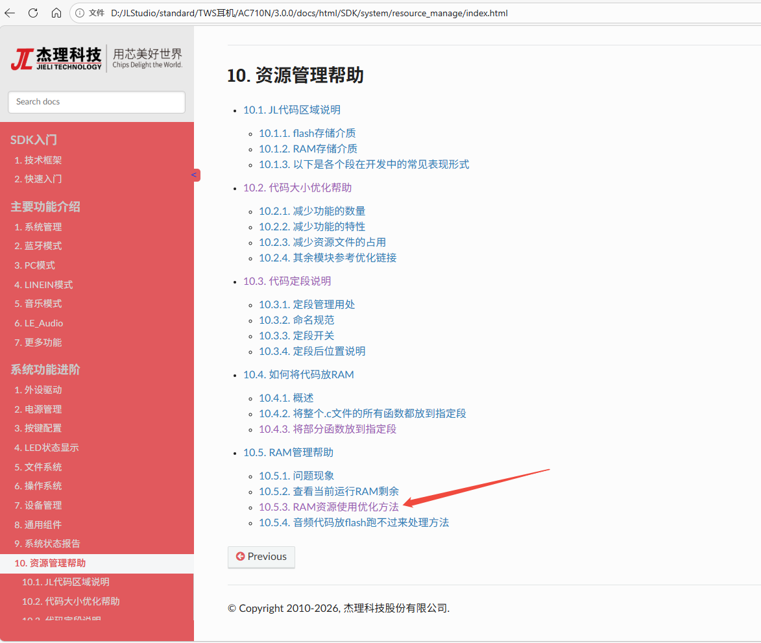Open sidebar item 6. LE_Audio

coord(39,323)
